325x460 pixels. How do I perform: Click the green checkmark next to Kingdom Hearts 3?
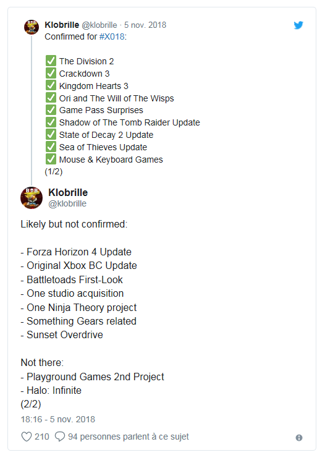(51, 85)
